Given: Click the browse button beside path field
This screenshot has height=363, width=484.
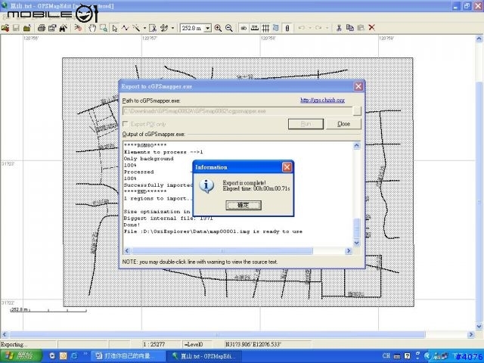Looking at the screenshot, I should click(357, 111).
